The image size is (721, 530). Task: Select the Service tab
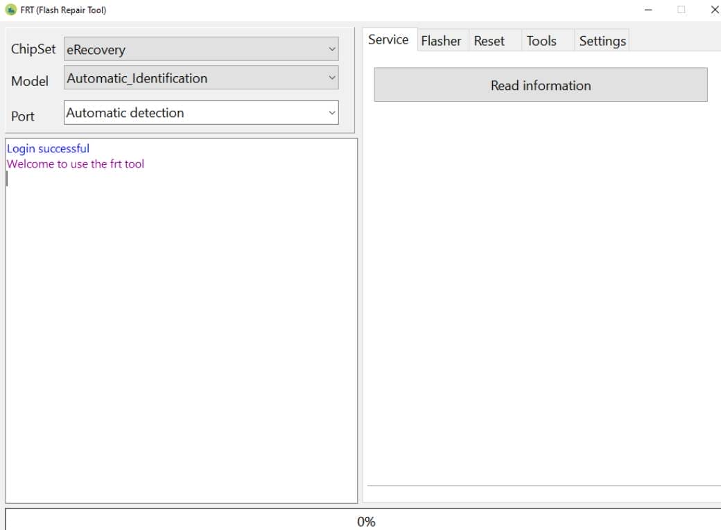(388, 39)
